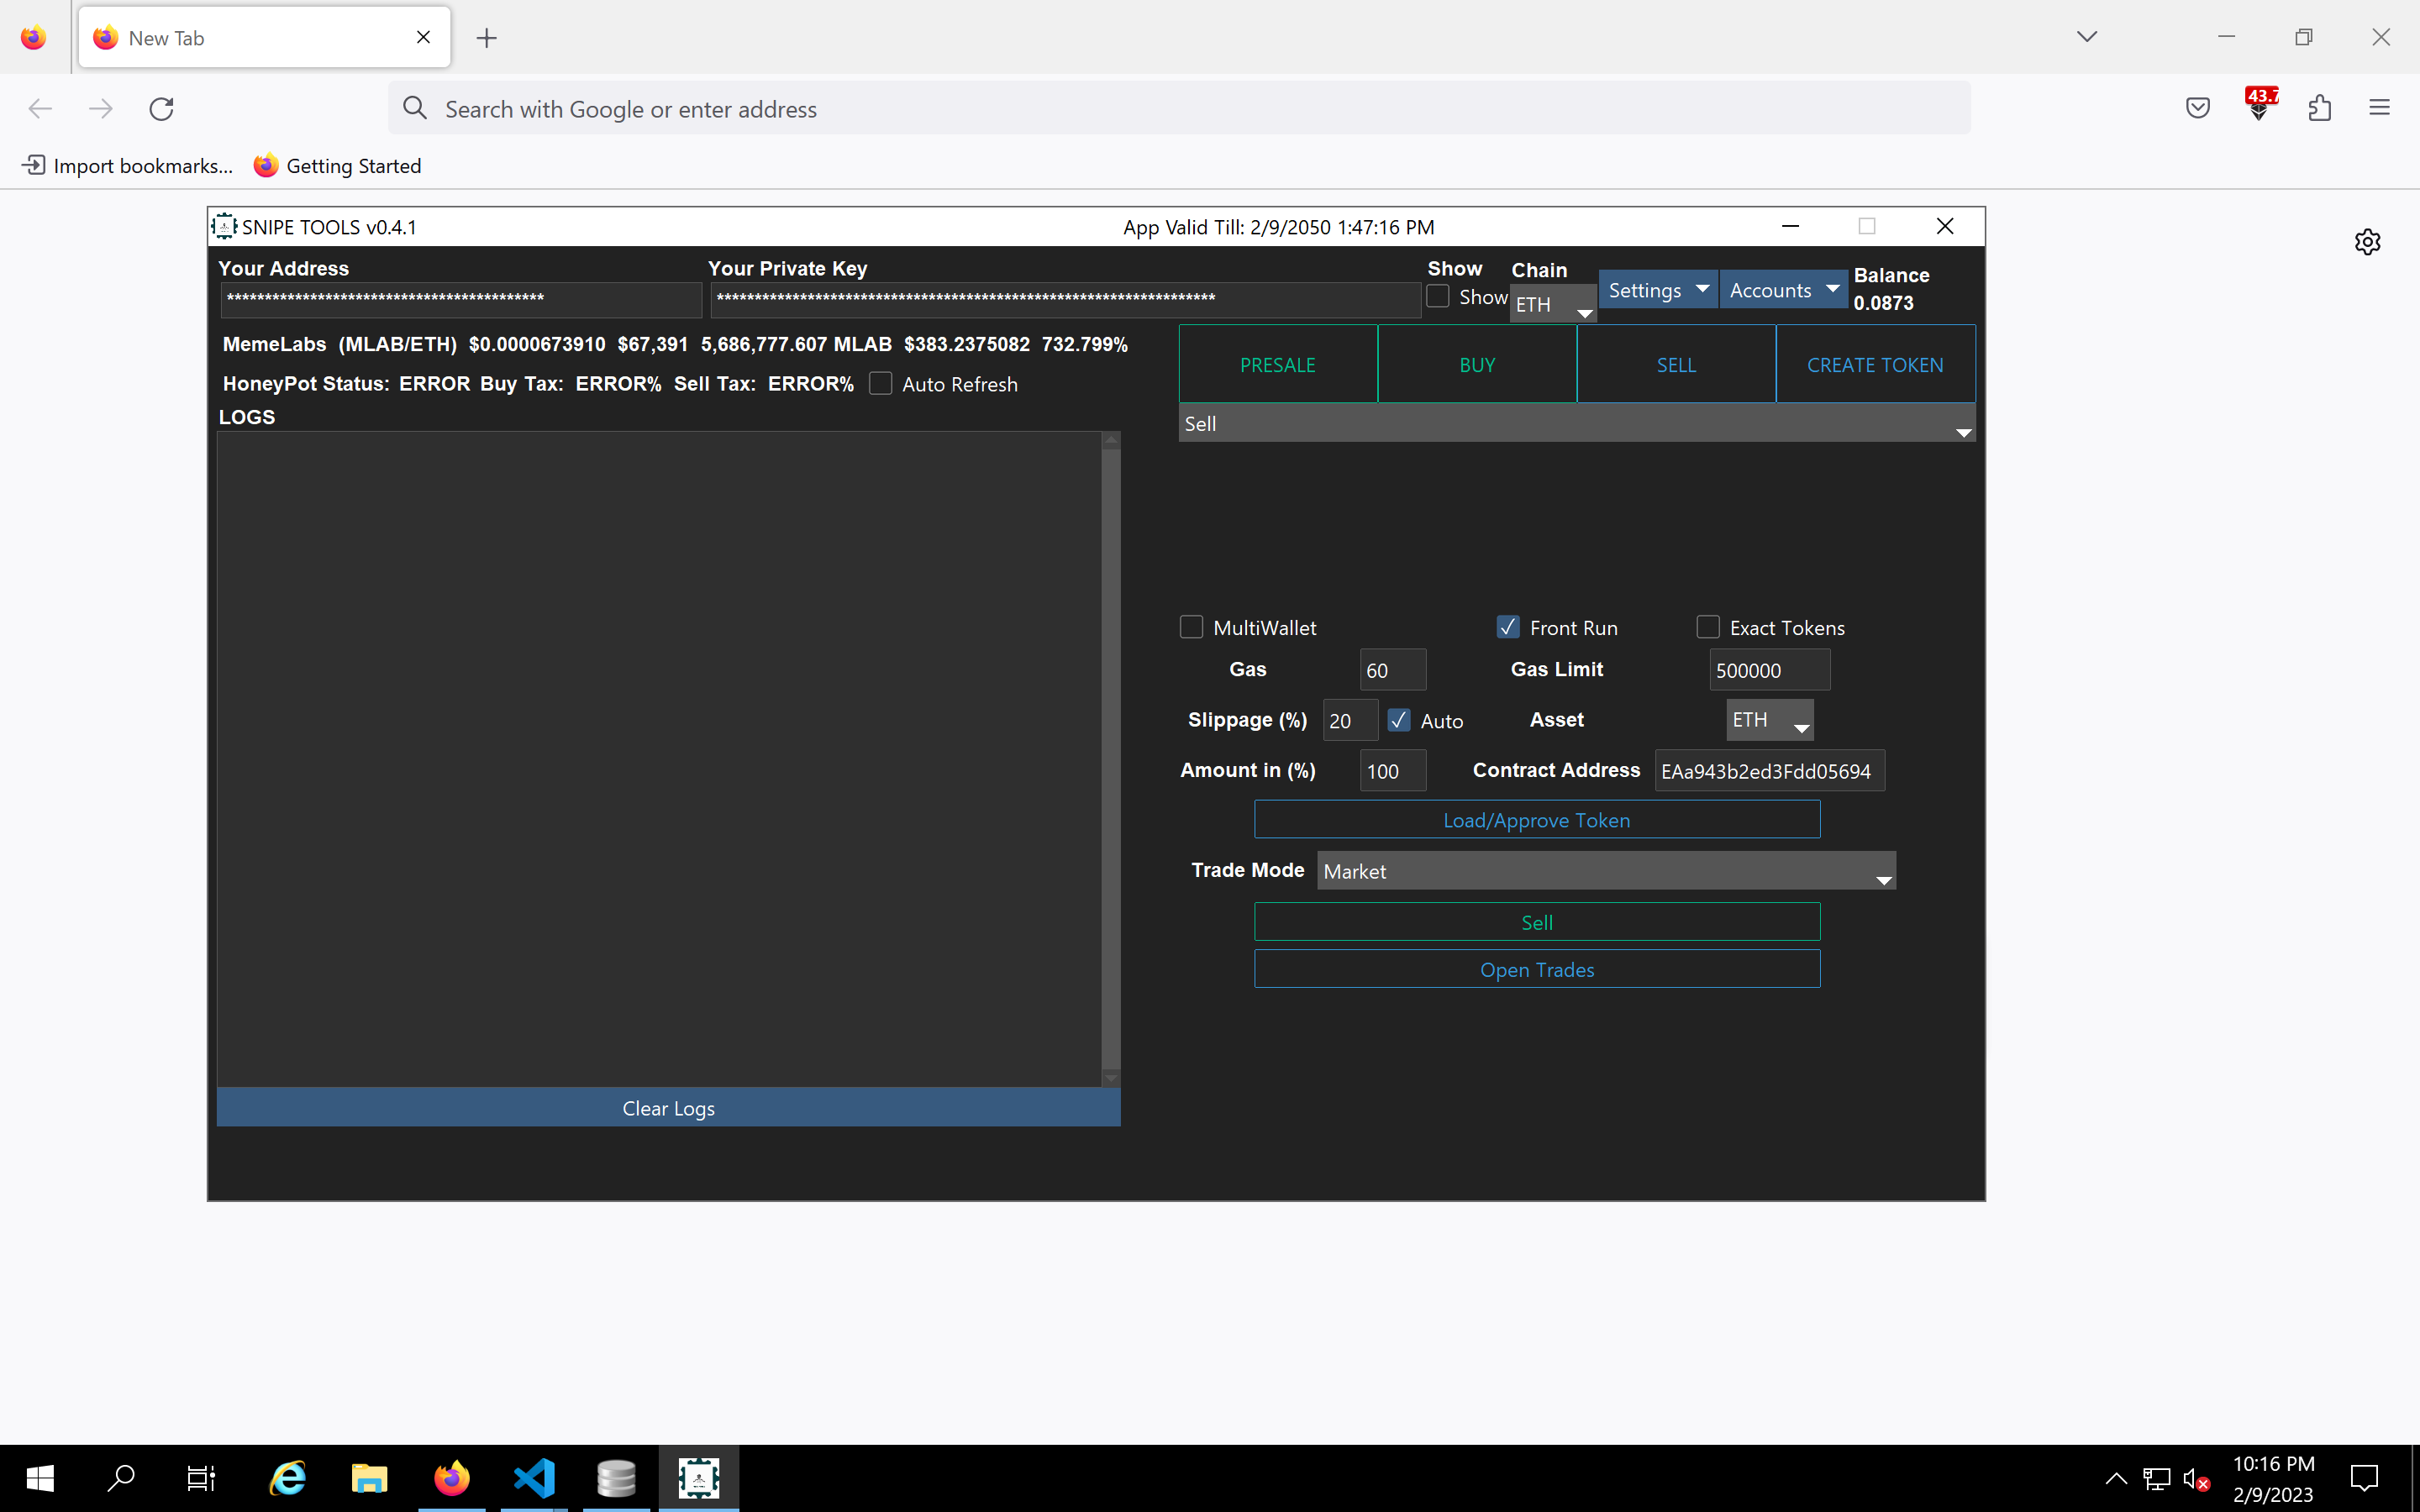Open the Accounts dropdown menu
Viewport: 2420px width, 1512px height.
(x=1783, y=290)
